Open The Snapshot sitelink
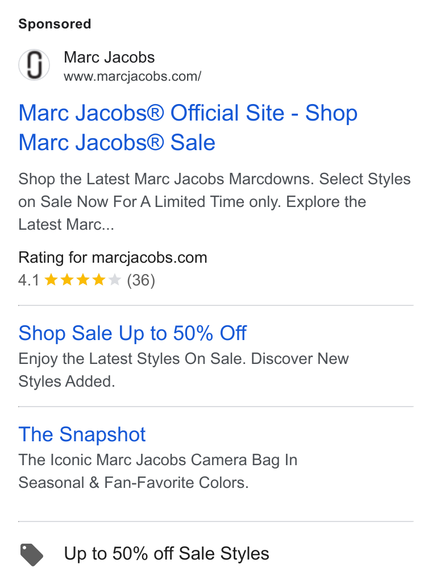Viewport: 432px width, 588px height. tap(82, 434)
